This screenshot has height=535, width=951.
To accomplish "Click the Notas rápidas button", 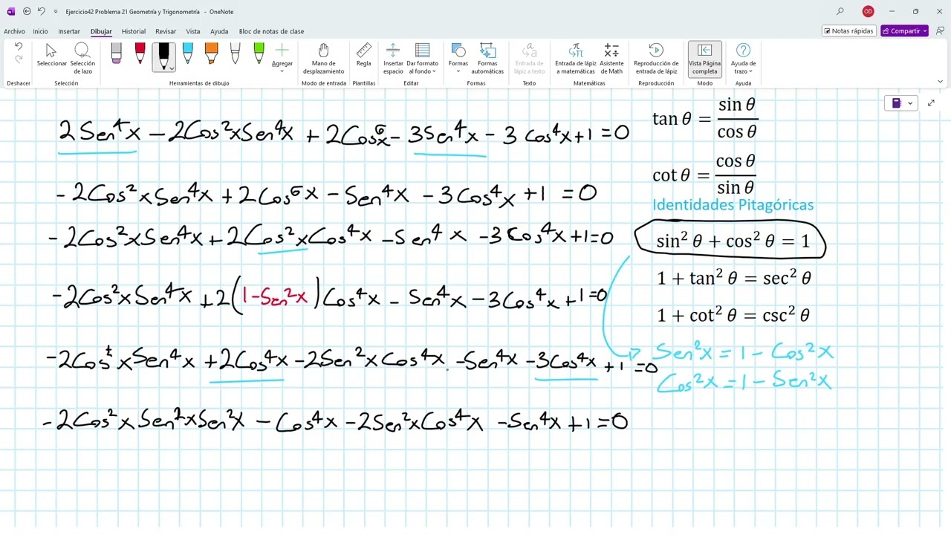I will pos(848,31).
